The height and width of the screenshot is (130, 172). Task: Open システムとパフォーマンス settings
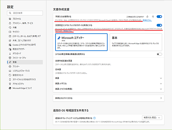tap(25, 71)
